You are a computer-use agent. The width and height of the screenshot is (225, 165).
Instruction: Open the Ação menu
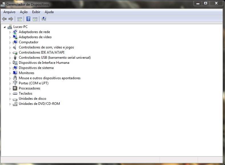click(24, 12)
